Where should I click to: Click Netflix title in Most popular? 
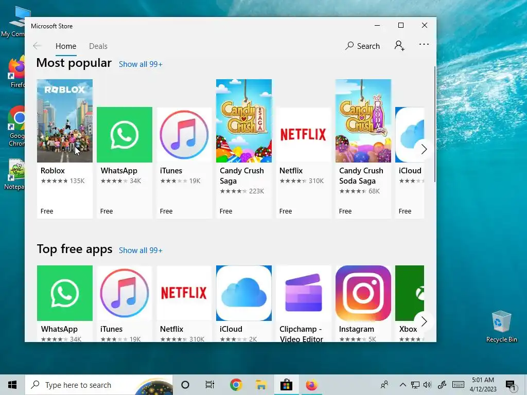291,171
